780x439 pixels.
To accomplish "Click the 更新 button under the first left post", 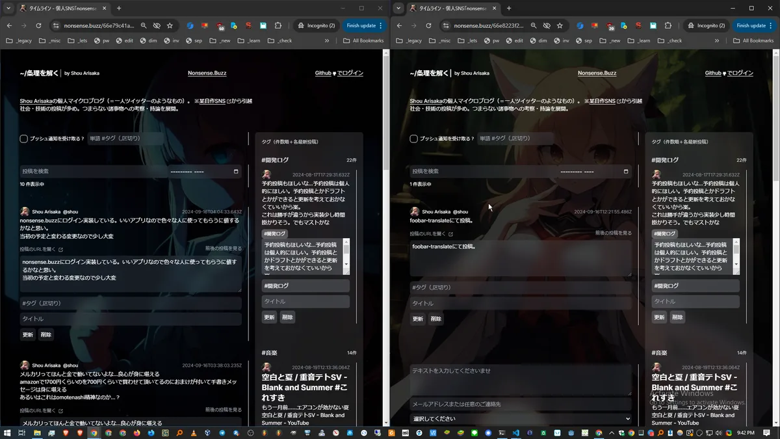I will (28, 334).
